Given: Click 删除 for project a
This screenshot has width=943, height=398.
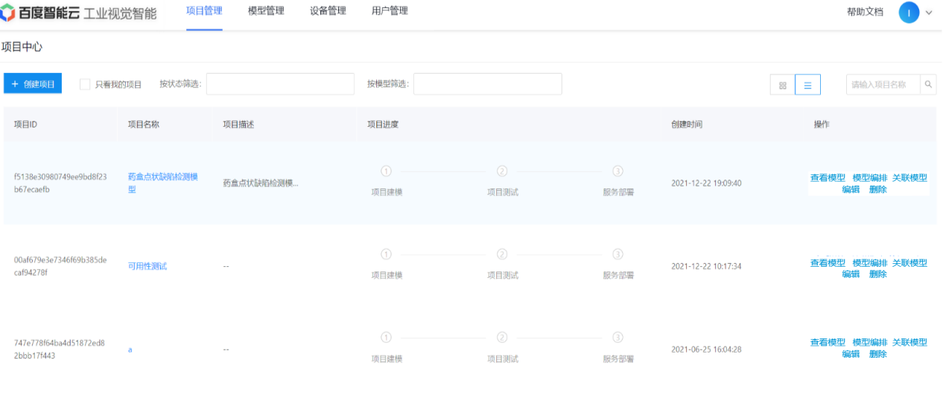Looking at the screenshot, I should tap(878, 354).
